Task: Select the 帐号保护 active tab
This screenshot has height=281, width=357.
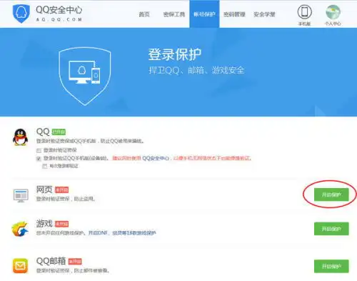Action: click(204, 14)
